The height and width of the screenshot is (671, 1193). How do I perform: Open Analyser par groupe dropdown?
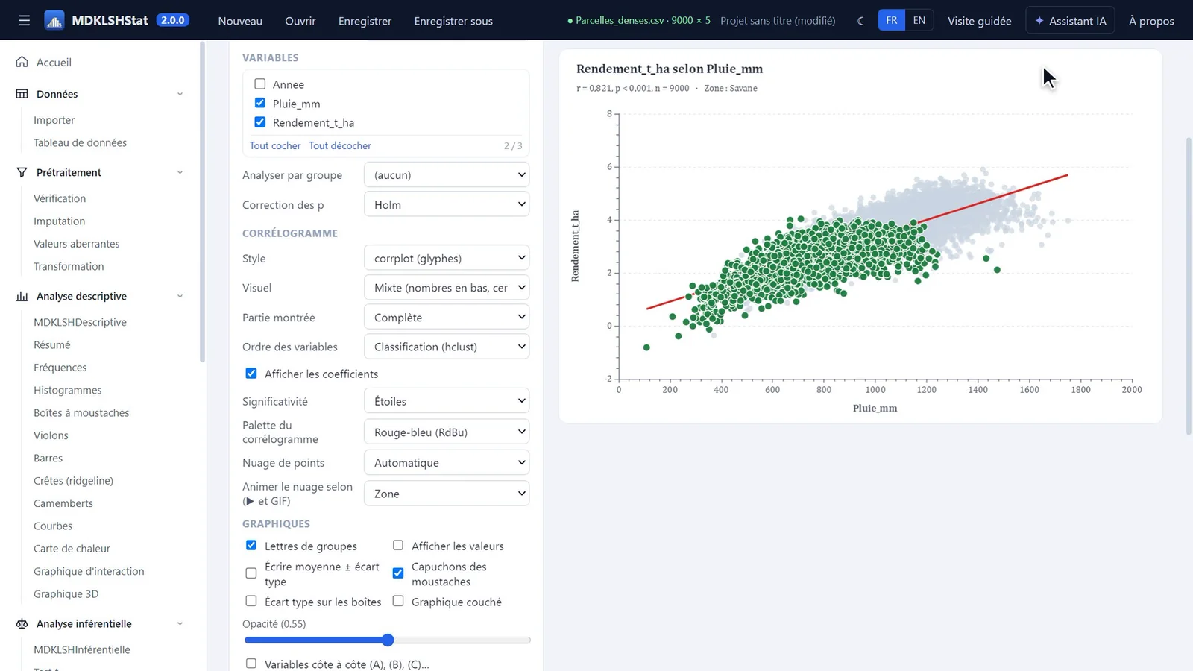click(447, 175)
